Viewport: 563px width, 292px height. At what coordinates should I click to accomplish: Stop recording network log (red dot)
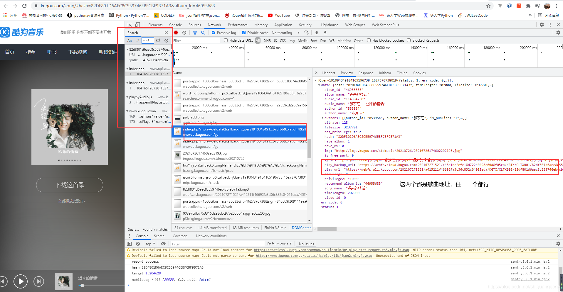coord(176,33)
